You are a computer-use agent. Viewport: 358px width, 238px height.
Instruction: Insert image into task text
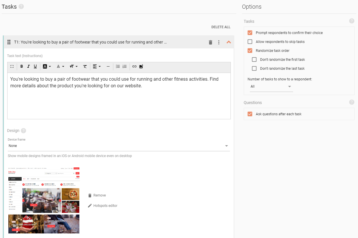(x=141, y=67)
